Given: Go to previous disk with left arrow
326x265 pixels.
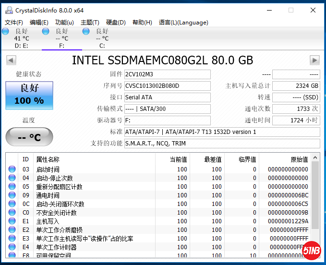Looking at the screenshot, I should (x=11, y=60).
